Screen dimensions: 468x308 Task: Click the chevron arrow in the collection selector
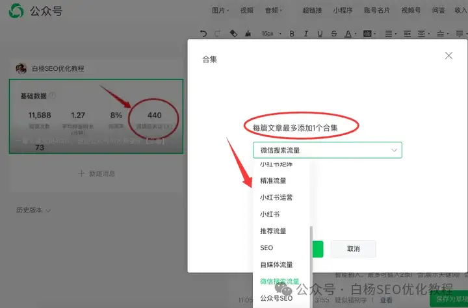click(395, 150)
